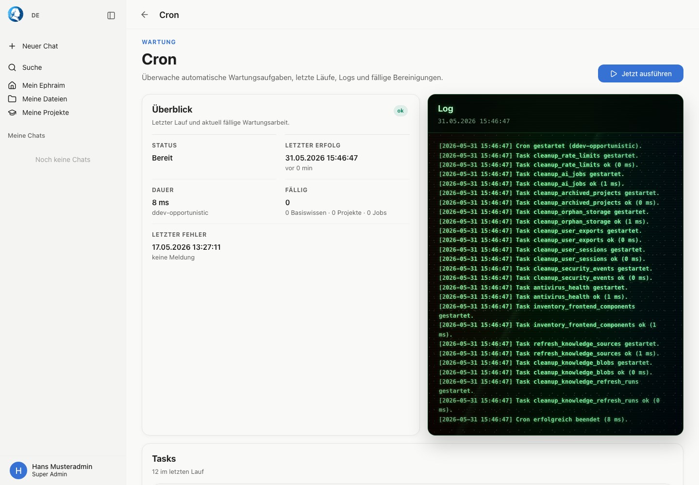Collapse the sidebar with panel icon

pos(111,16)
